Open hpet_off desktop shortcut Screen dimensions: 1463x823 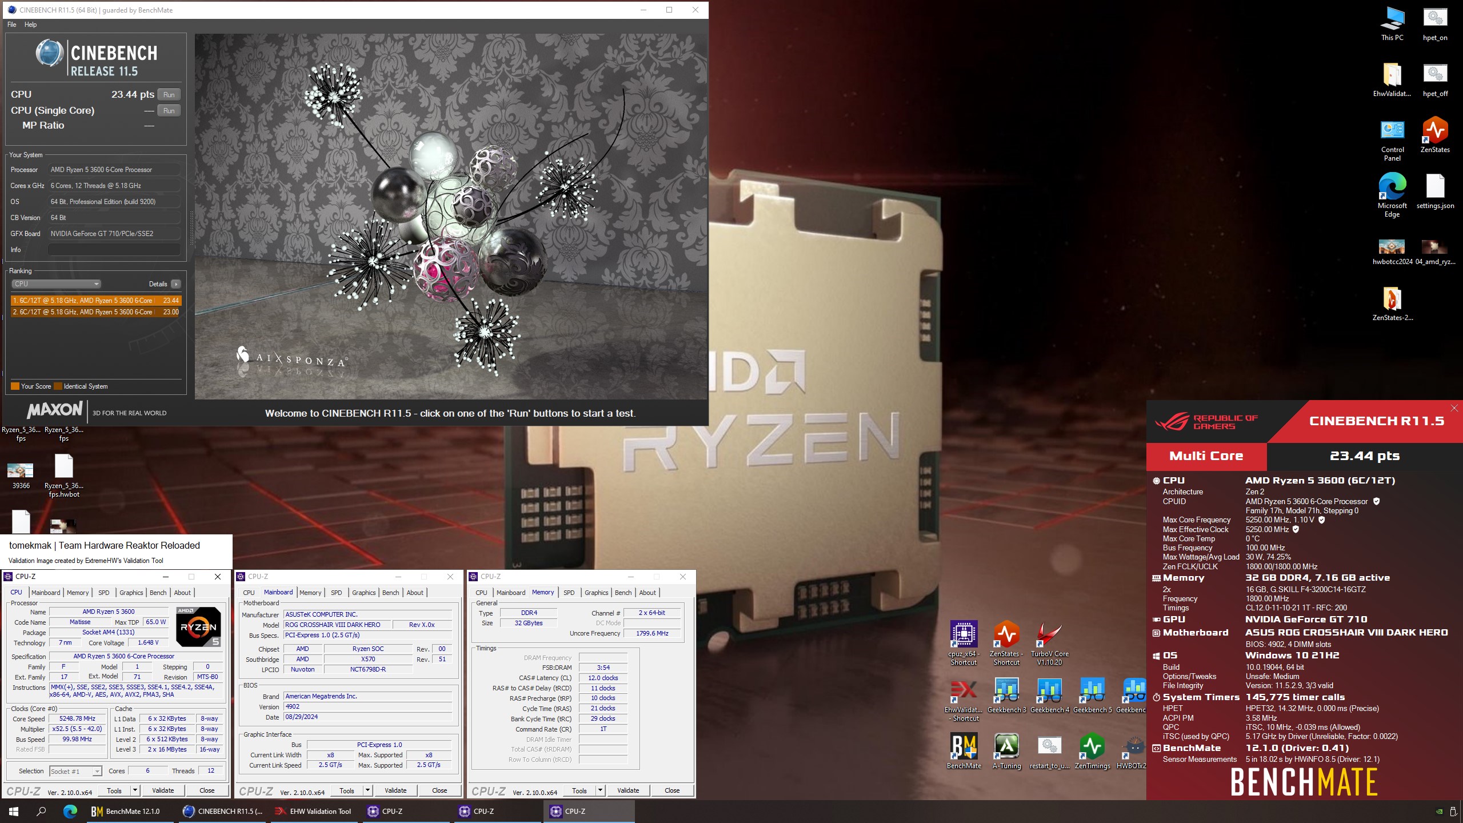pyautogui.click(x=1434, y=80)
